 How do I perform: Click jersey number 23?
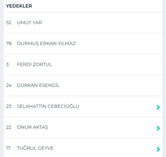[8, 106]
